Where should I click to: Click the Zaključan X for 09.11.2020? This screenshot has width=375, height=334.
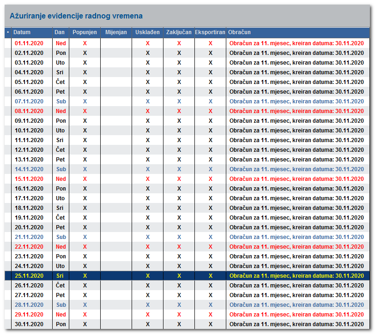pyautogui.click(x=179, y=121)
